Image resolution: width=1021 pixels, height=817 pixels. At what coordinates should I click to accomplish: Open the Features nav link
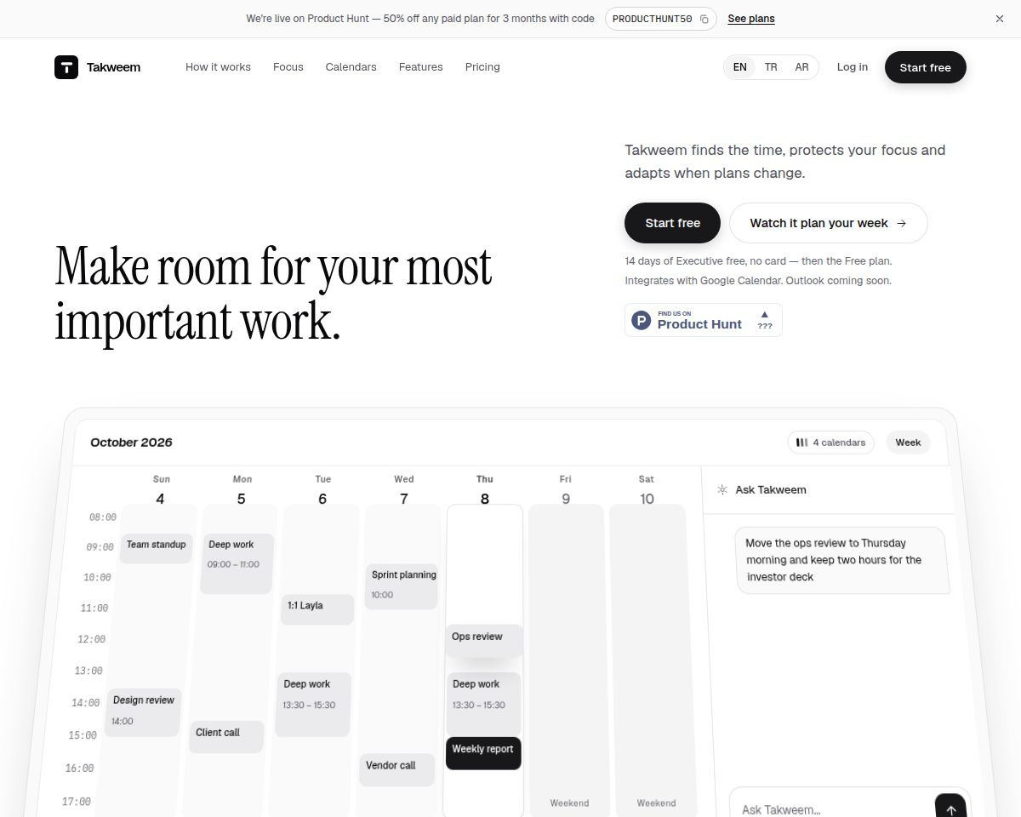tap(420, 67)
